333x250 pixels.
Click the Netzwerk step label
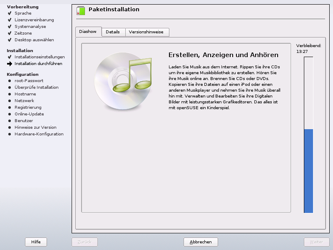24,101
